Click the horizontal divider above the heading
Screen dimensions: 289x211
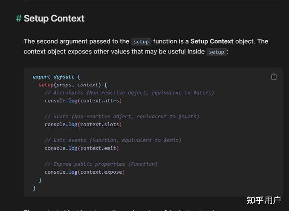point(153,1)
